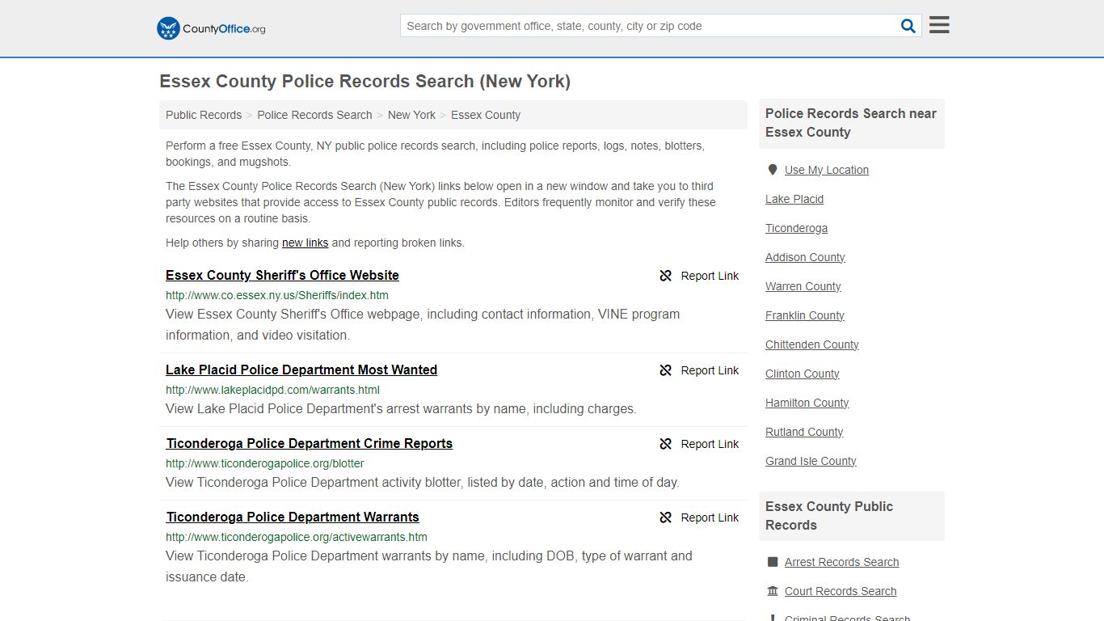The image size is (1104, 621).
Task: Open the ticonderogapolice.org blotter URL
Action: click(265, 463)
